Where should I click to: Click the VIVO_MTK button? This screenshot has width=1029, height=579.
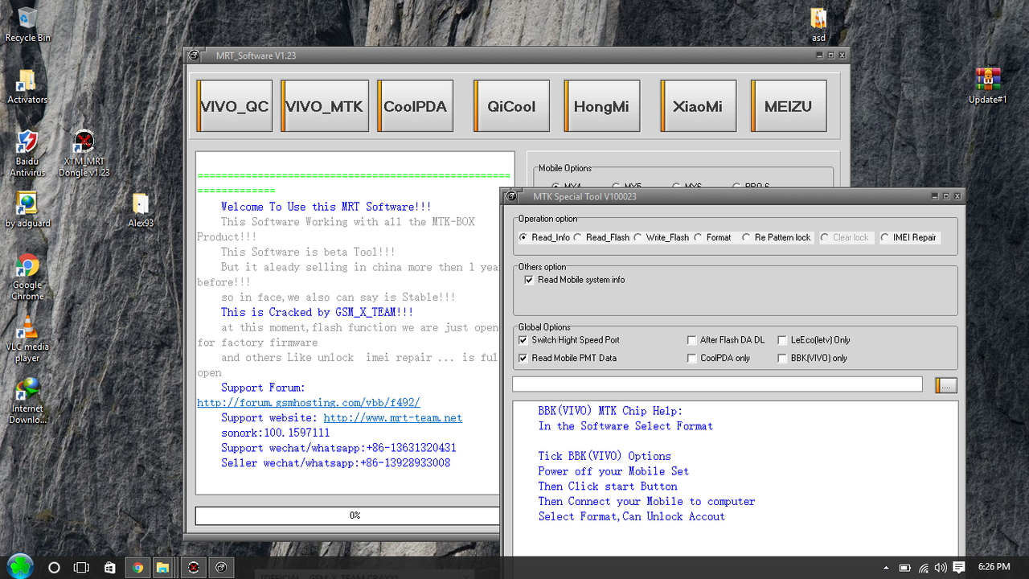(324, 106)
